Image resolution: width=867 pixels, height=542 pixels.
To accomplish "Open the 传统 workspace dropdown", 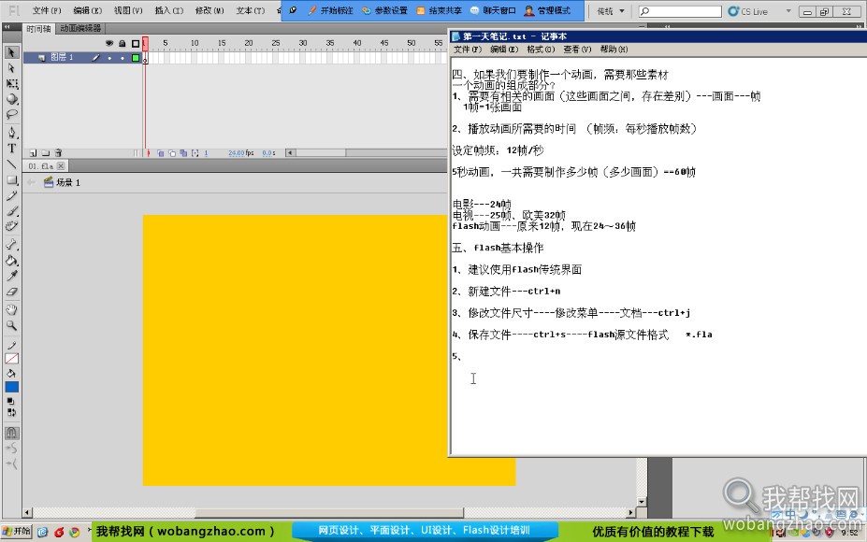I will point(611,11).
